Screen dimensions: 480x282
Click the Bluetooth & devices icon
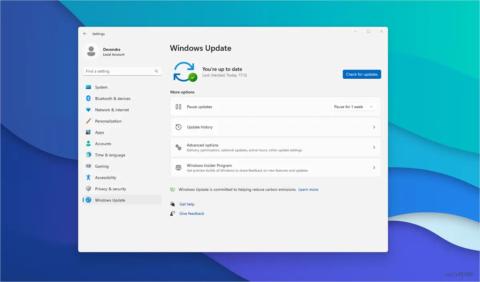point(88,98)
